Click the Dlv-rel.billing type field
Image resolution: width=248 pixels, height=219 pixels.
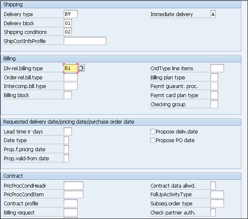[x=70, y=68]
